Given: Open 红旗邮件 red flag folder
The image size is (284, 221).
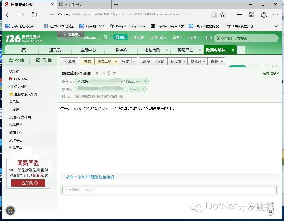Looking at the screenshot, I should click(18, 79).
